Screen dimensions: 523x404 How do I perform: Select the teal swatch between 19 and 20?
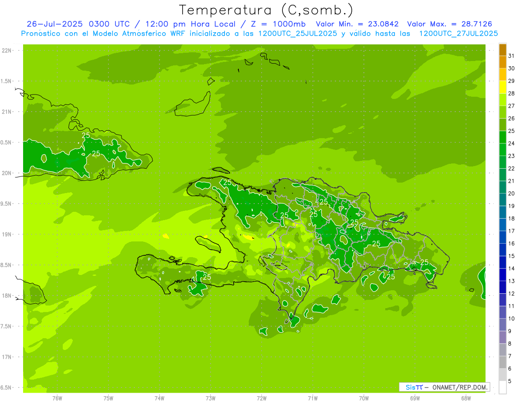click(x=503, y=200)
